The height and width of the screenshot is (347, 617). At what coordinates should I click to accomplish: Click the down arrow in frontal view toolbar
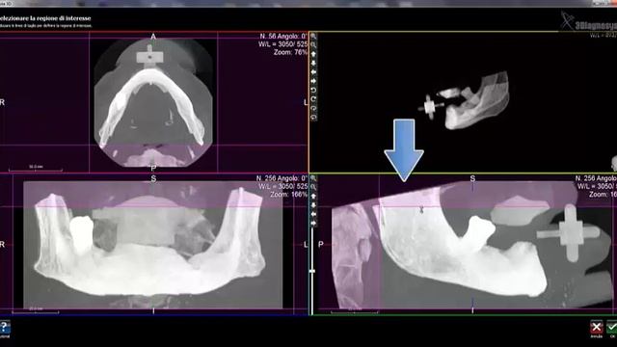pyautogui.click(x=313, y=205)
